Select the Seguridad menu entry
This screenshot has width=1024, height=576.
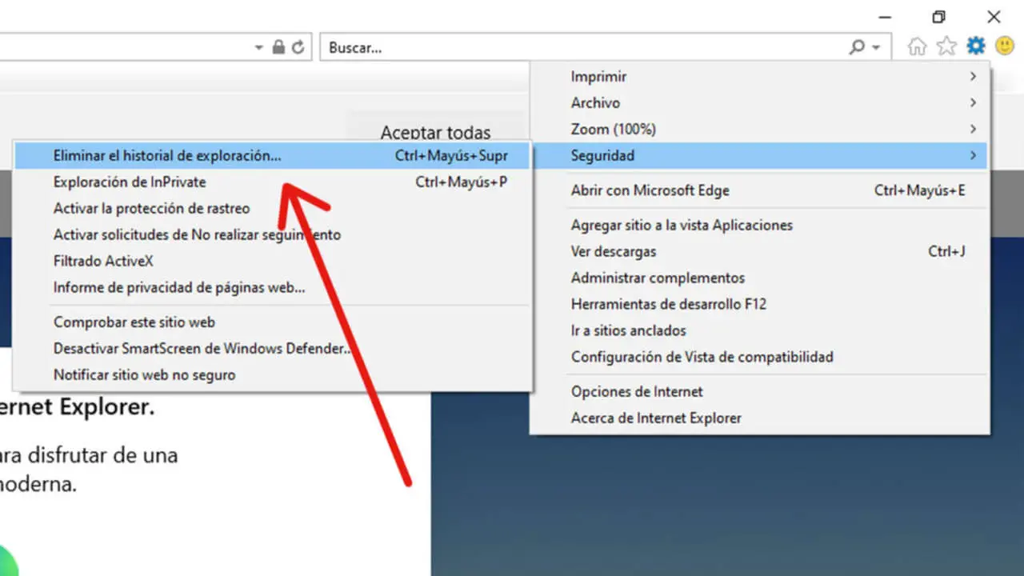click(x=759, y=156)
